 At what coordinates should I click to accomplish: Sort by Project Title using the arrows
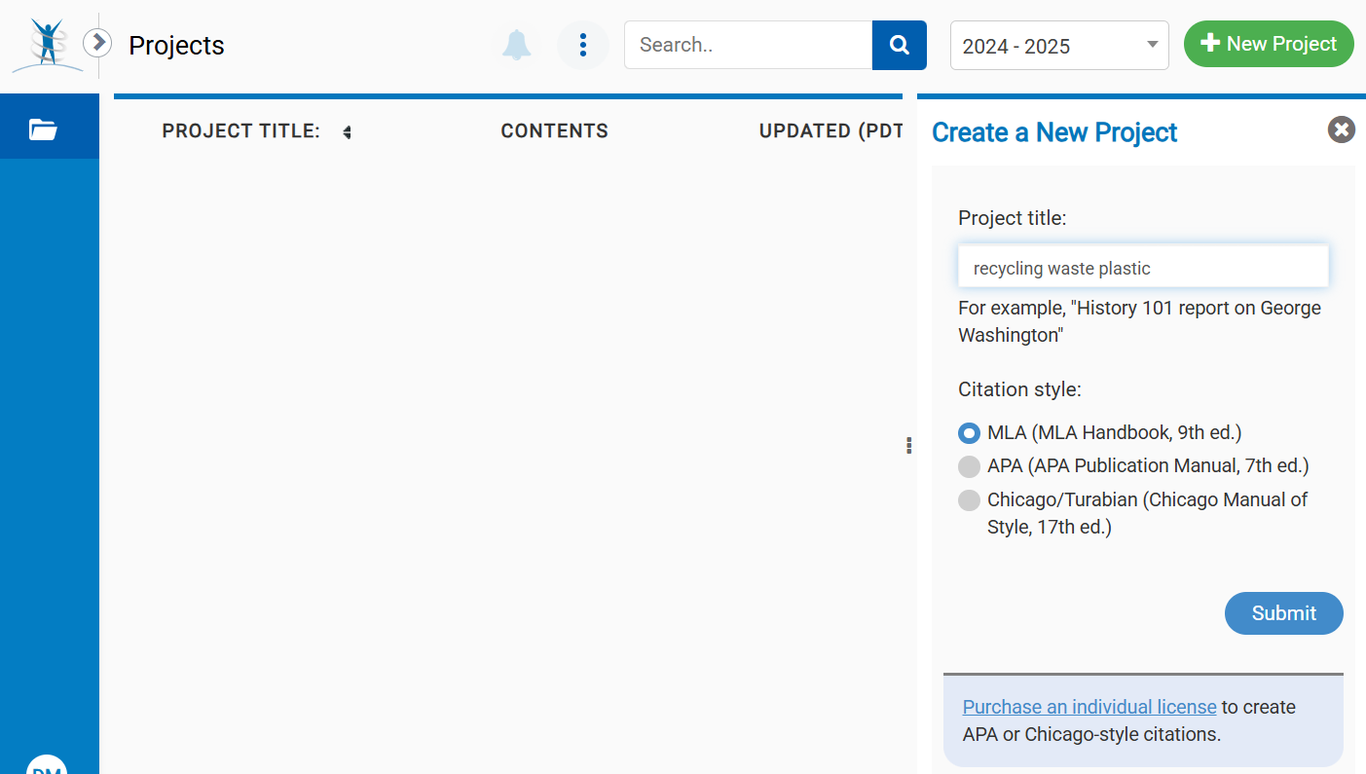coord(347,132)
